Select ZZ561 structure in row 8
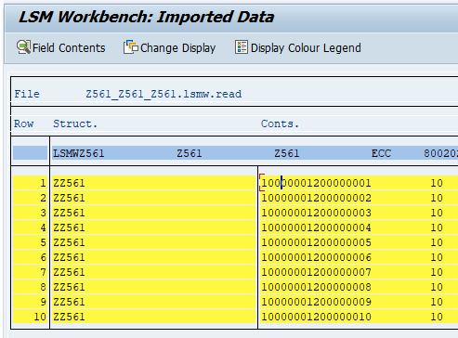Viewport: 458px width, 338px height. (x=69, y=287)
